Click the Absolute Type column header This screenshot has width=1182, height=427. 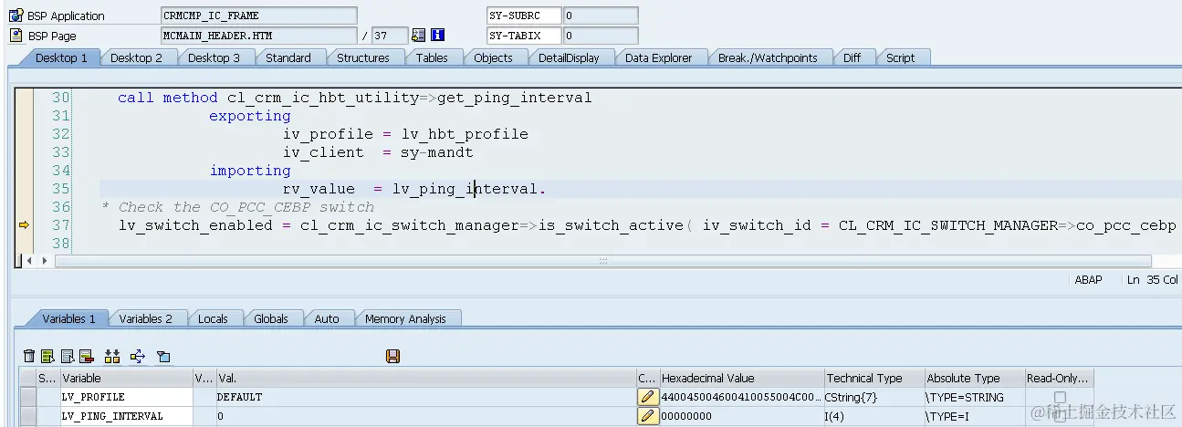[x=974, y=378]
